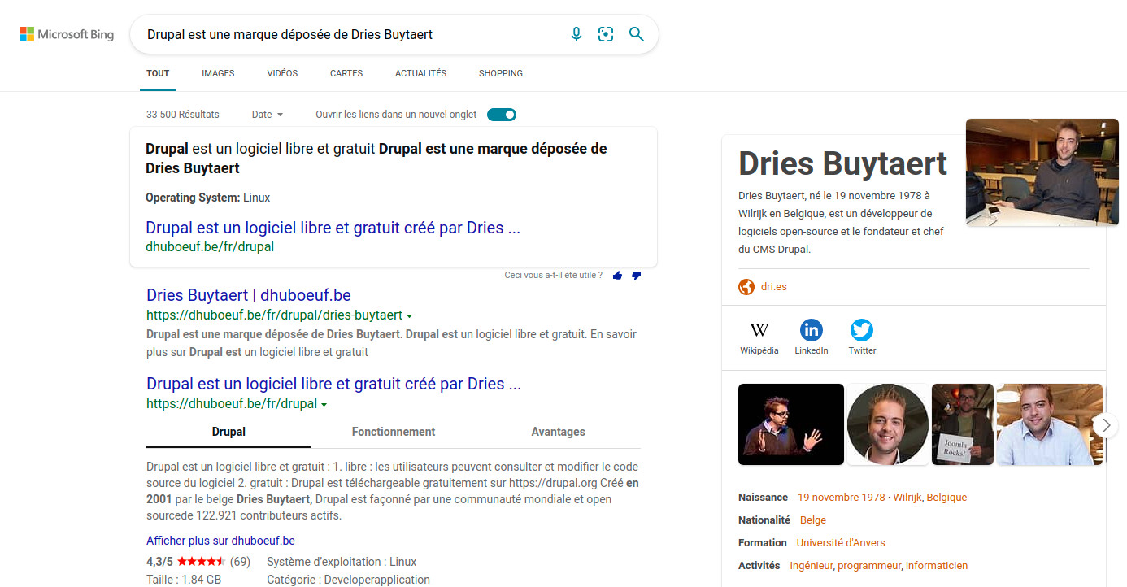Image resolution: width=1127 pixels, height=587 pixels.
Task: Click the Dries Buytaert knowledge panel title
Action: tap(843, 163)
